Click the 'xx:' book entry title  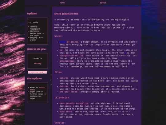[61, 50]
